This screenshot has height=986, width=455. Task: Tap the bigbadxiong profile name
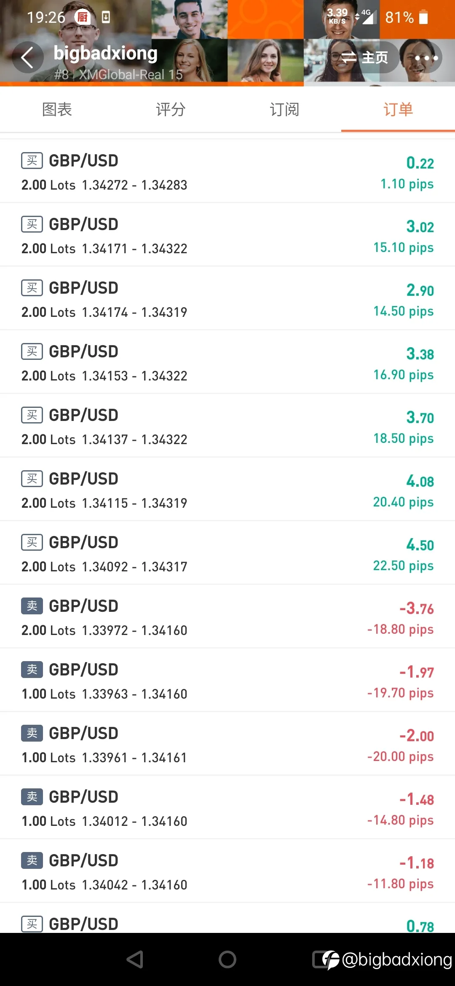click(x=105, y=54)
